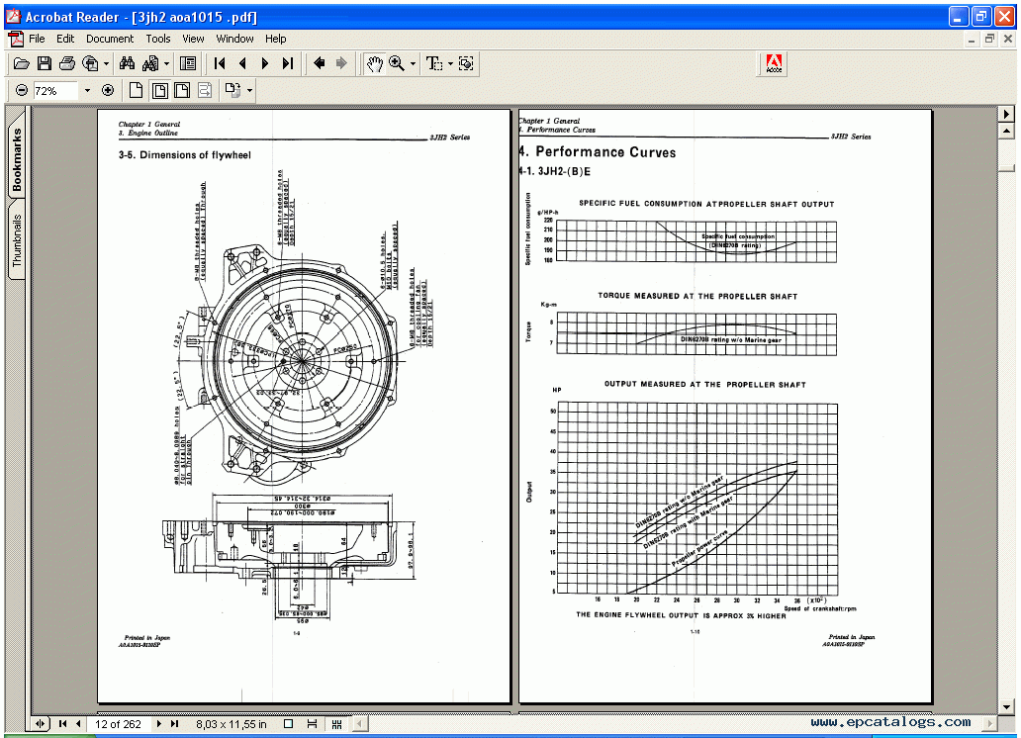Click the 12 of 262 page field
Image resolution: width=1021 pixels, height=738 pixels.
[119, 724]
